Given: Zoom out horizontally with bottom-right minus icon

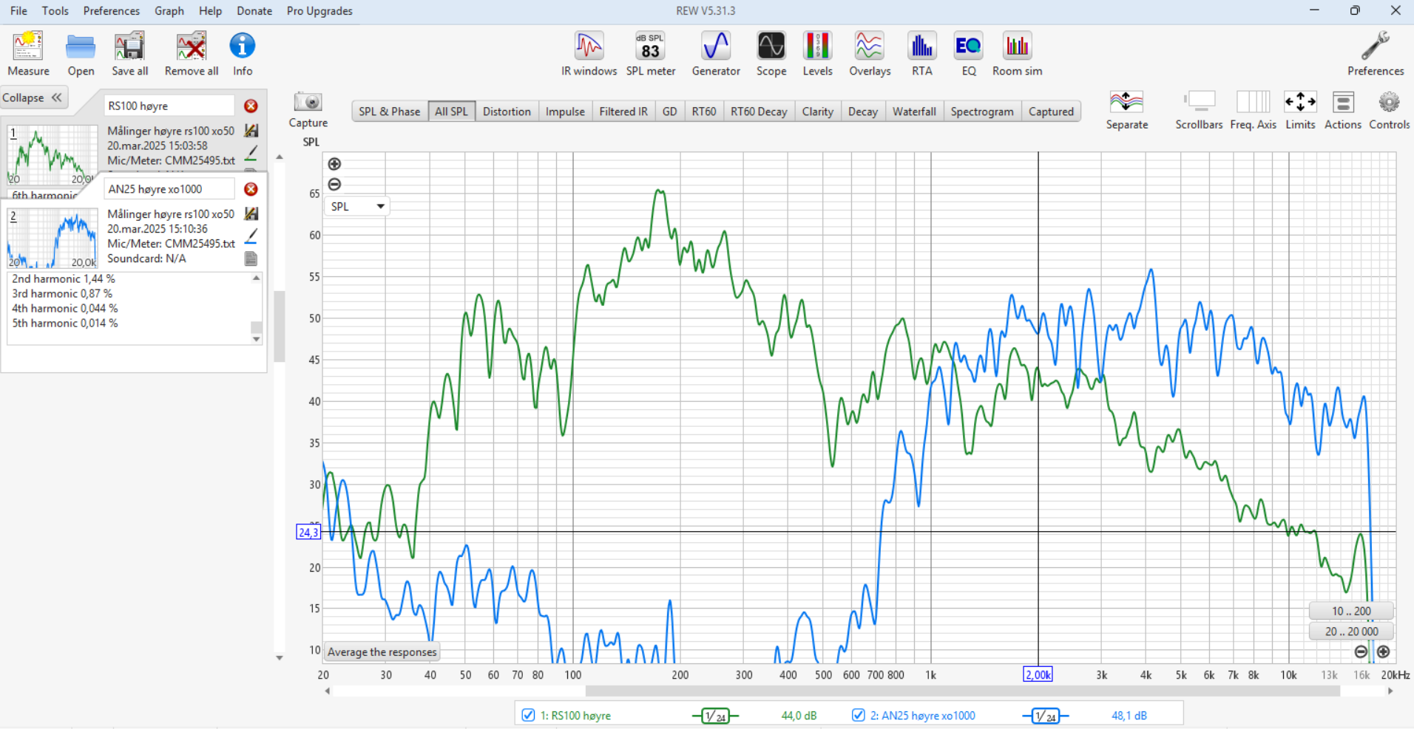Looking at the screenshot, I should coord(1361,651).
